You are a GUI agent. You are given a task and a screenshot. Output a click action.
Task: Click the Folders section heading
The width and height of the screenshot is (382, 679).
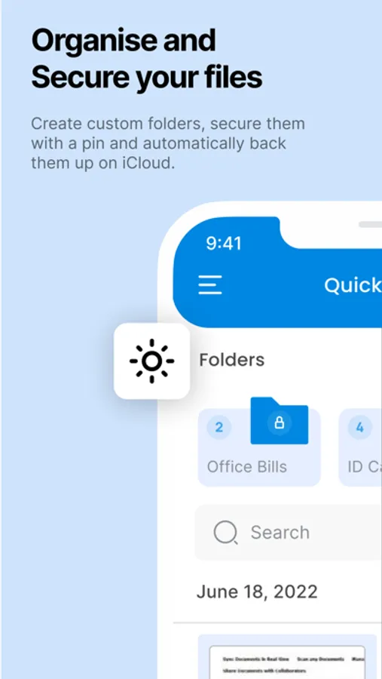232,360
